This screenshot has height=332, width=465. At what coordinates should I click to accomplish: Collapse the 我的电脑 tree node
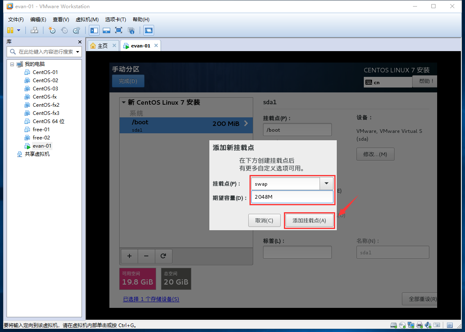12,64
